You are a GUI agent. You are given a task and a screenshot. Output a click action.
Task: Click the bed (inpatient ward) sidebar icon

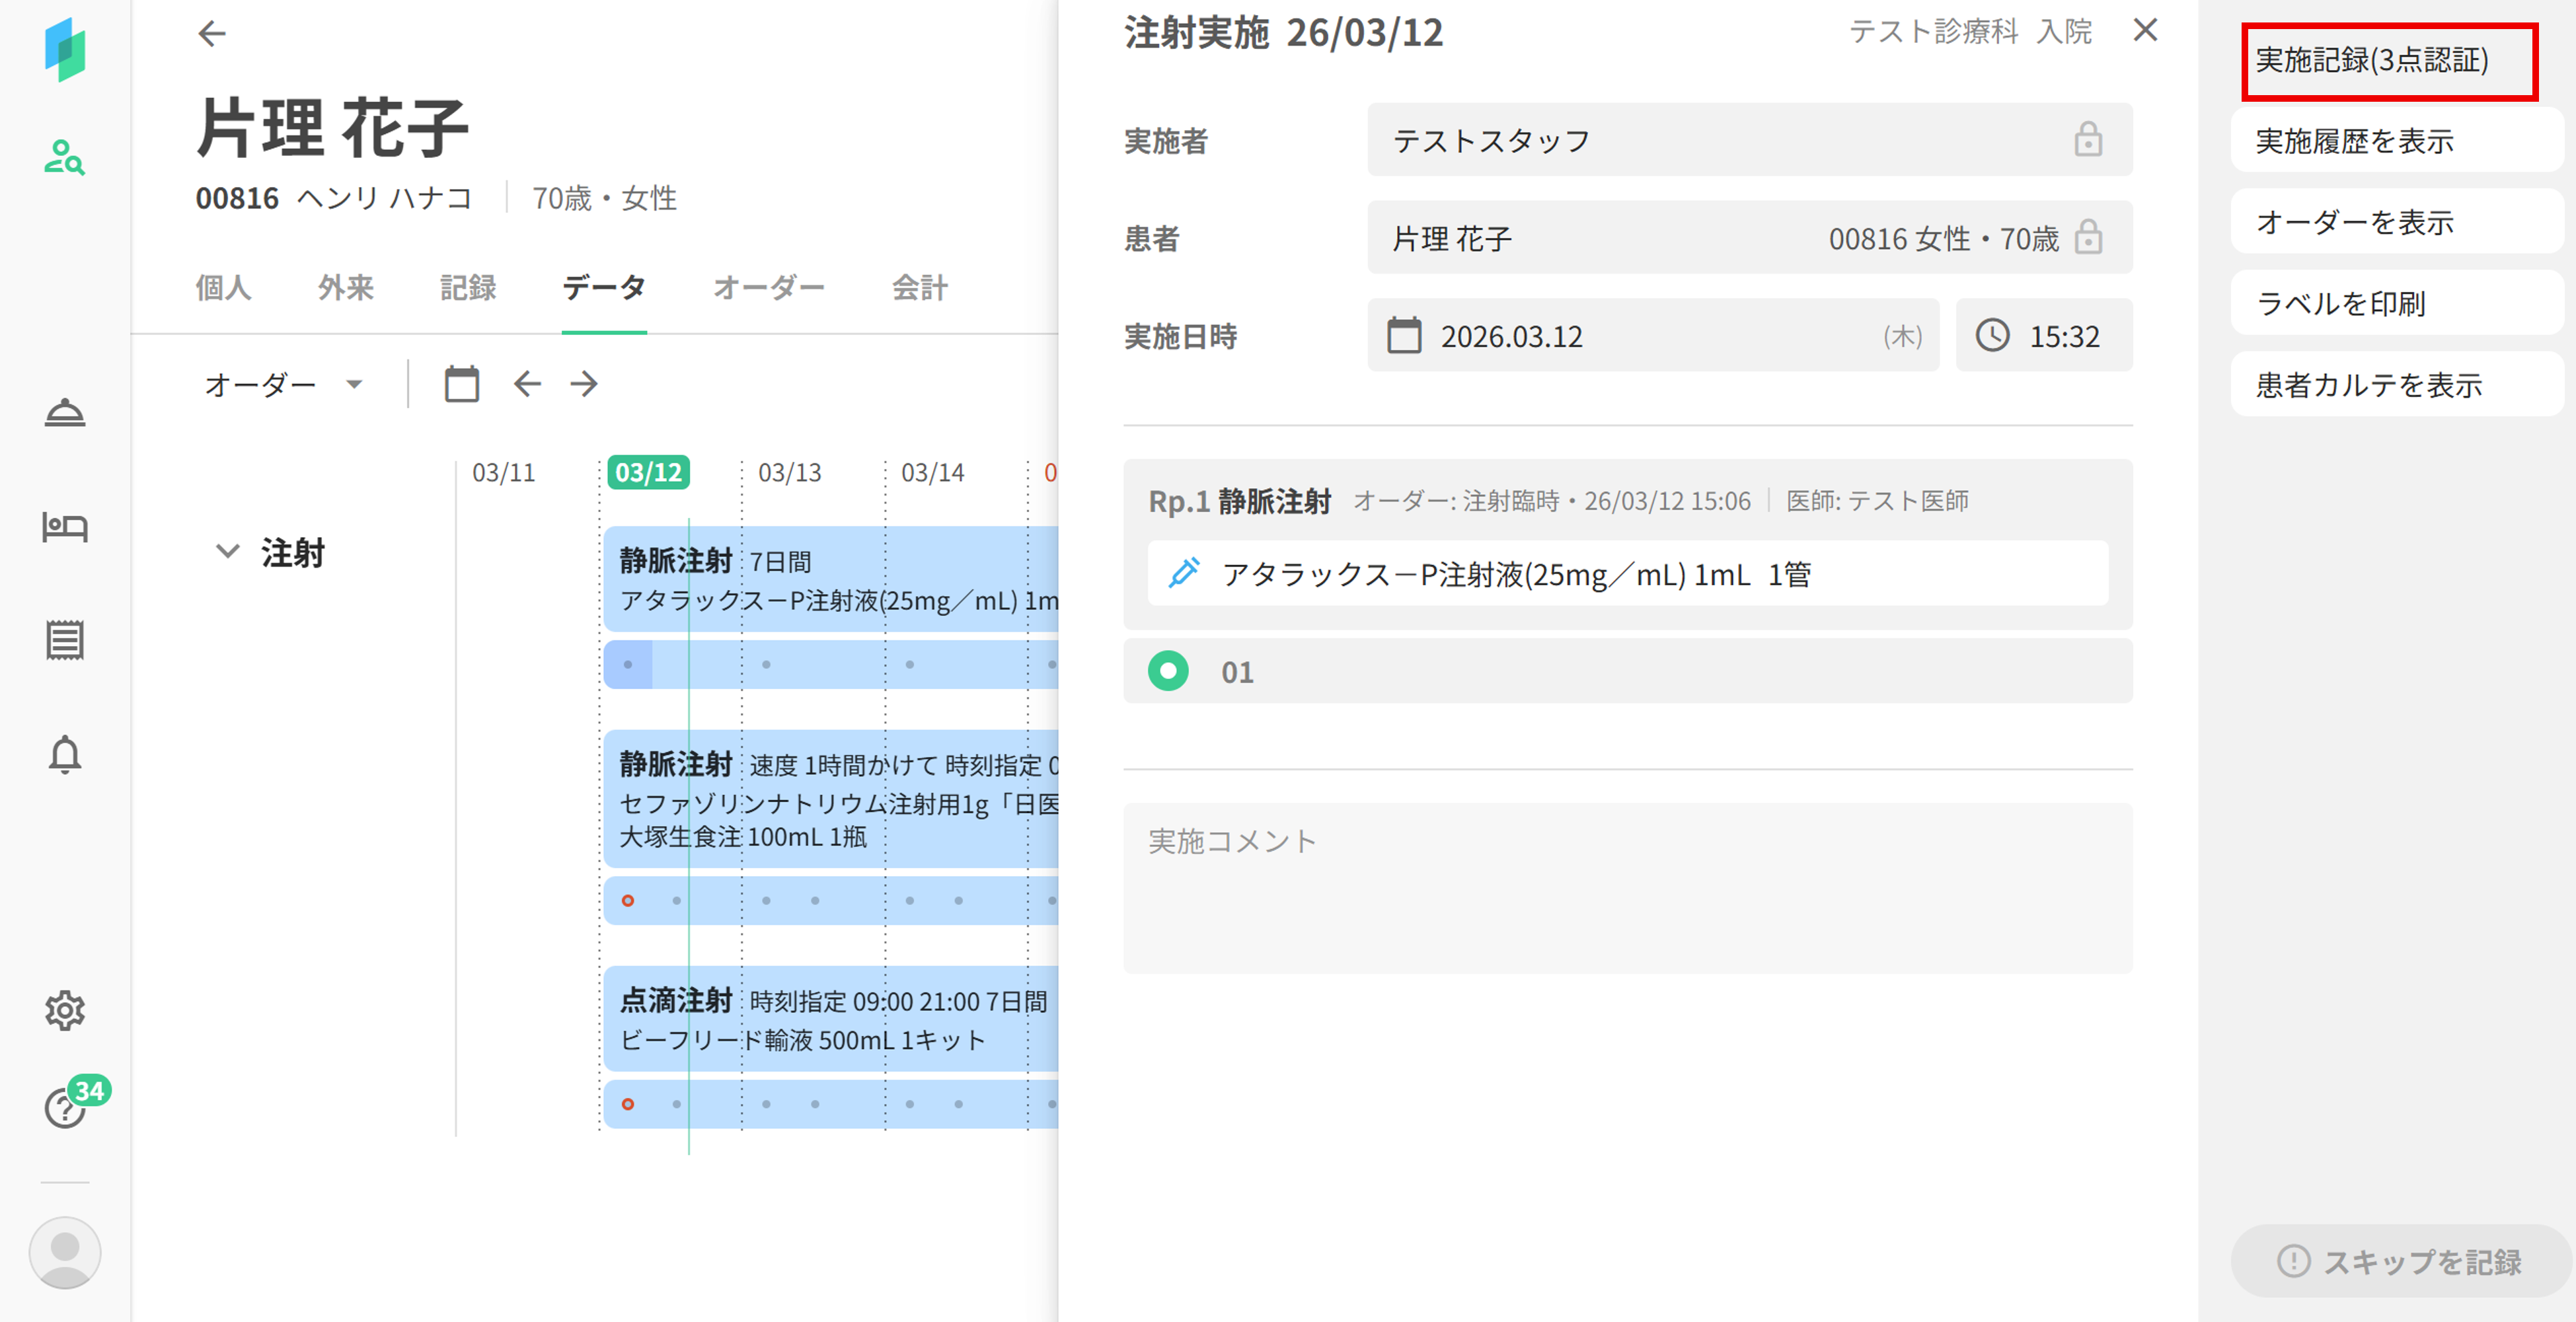click(64, 526)
